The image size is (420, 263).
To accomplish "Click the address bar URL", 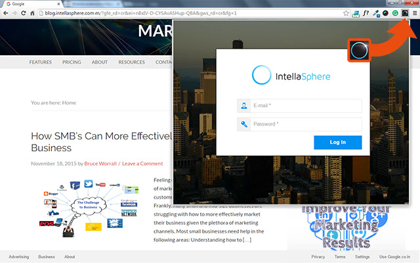I will 140,13.
